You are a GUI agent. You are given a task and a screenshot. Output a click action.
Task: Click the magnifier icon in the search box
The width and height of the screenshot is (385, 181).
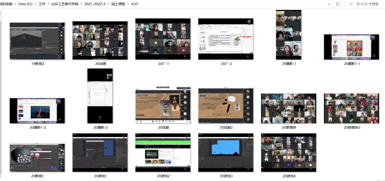(351, 4)
